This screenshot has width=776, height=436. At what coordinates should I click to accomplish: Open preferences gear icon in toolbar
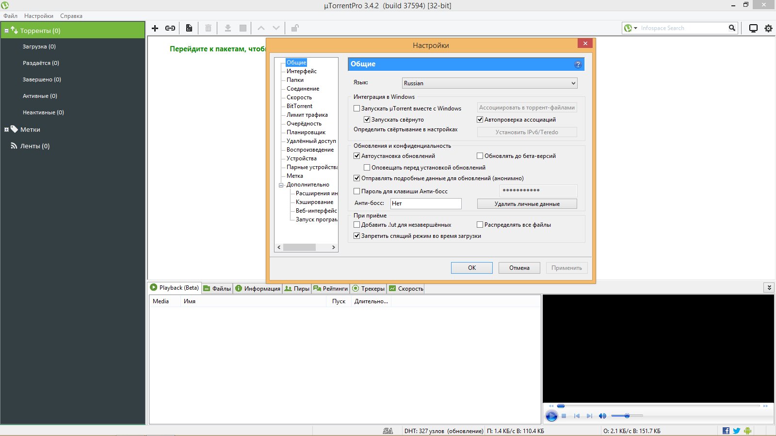[768, 28]
